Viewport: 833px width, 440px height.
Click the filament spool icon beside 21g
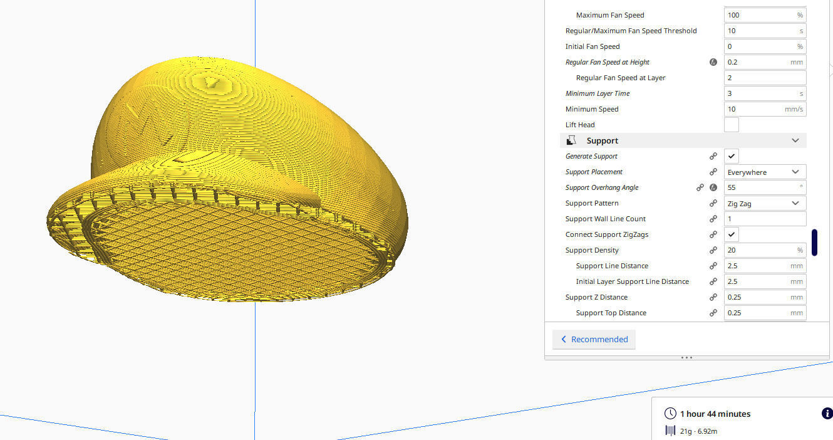click(x=670, y=431)
